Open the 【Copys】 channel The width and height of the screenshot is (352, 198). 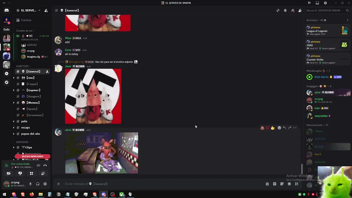pos(32,84)
